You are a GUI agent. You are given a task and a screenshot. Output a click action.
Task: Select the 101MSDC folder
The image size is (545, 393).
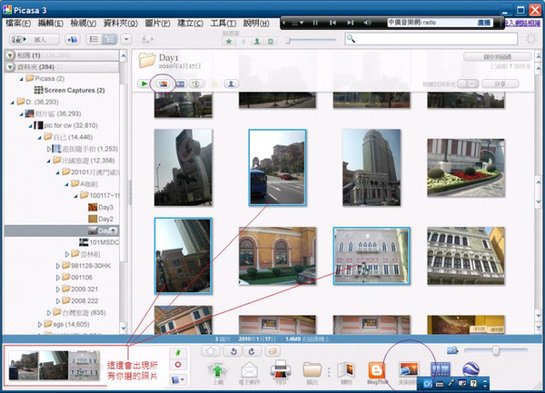coord(99,242)
